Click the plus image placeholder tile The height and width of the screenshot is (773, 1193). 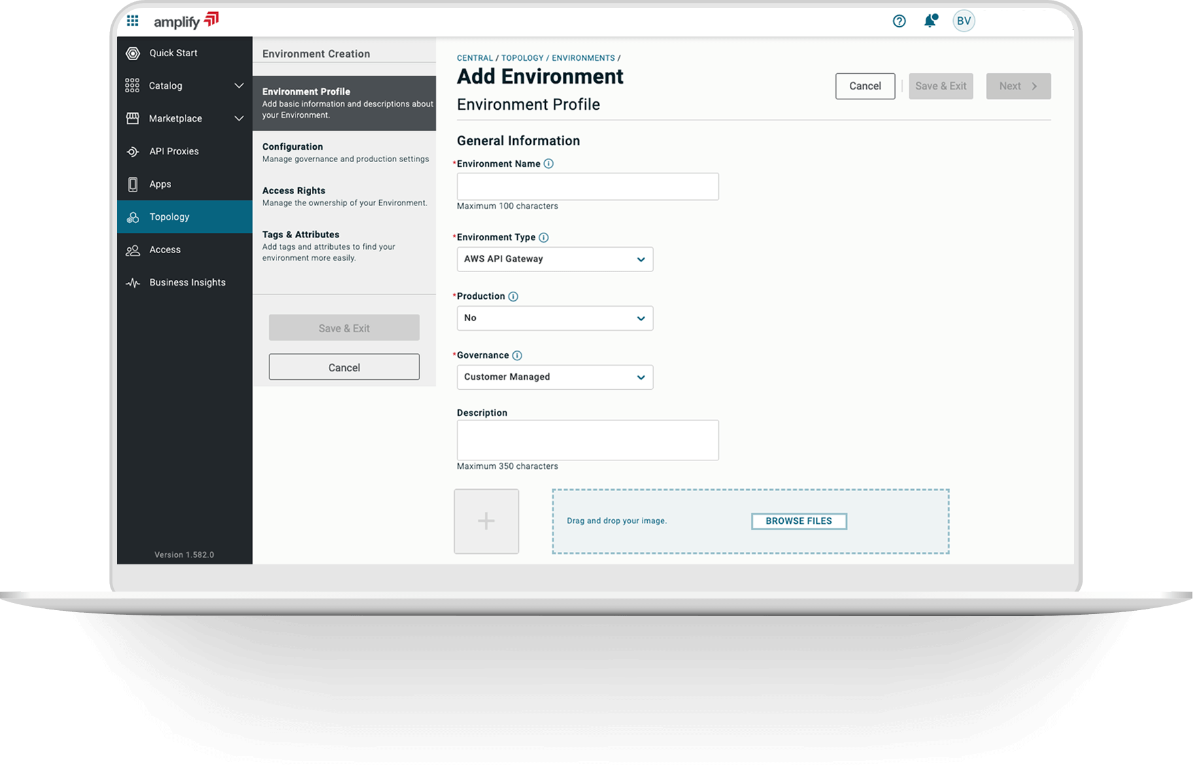[x=486, y=521]
